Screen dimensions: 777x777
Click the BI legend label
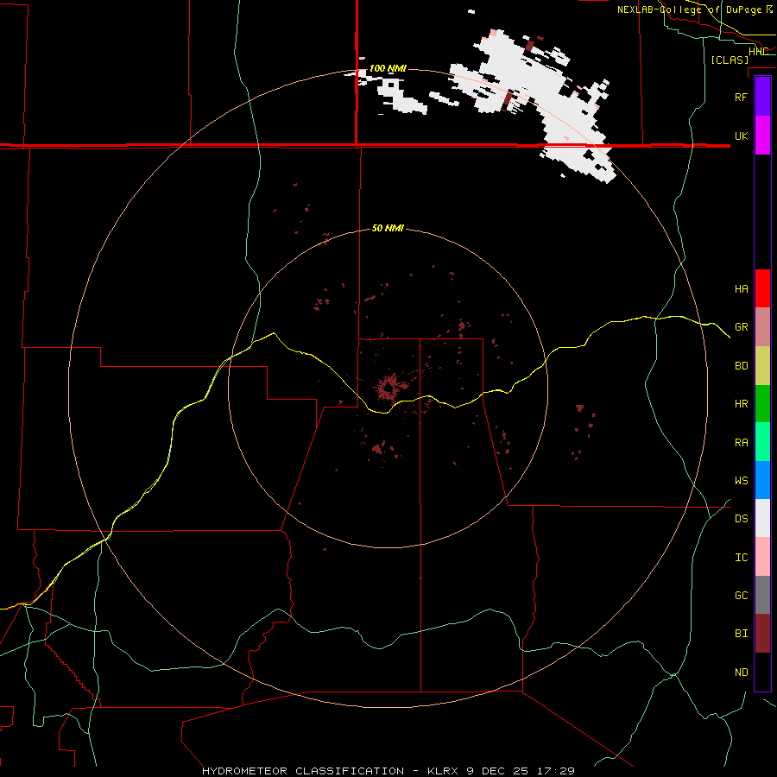[x=741, y=634]
